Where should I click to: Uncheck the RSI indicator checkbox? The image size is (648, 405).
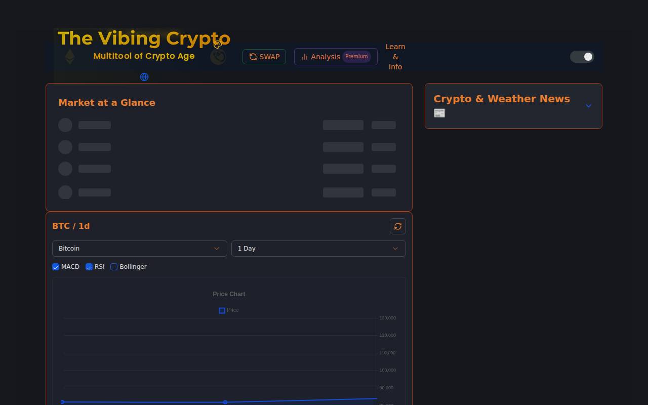tap(89, 267)
